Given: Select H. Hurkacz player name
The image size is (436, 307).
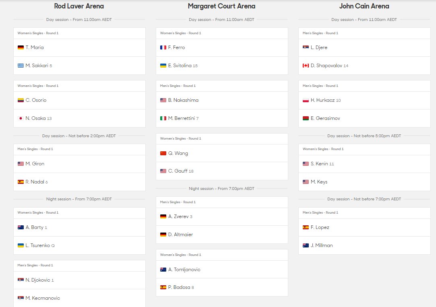Looking at the screenshot, I should (322, 100).
